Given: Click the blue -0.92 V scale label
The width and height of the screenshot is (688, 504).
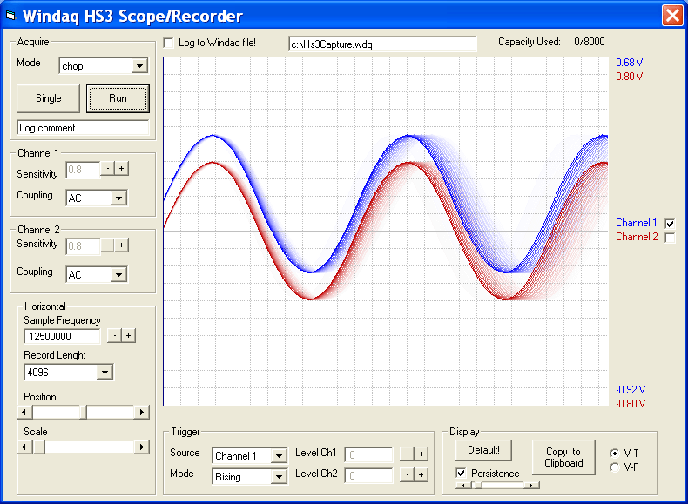Looking at the screenshot, I should click(x=631, y=389).
